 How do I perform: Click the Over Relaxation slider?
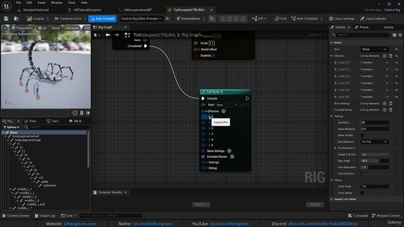[374, 167]
